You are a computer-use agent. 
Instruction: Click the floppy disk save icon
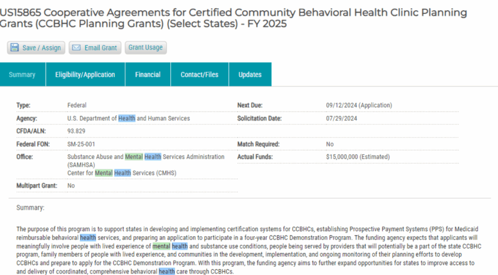click(x=15, y=48)
